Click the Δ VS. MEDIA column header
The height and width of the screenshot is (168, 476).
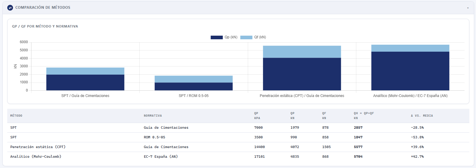click(x=422, y=116)
